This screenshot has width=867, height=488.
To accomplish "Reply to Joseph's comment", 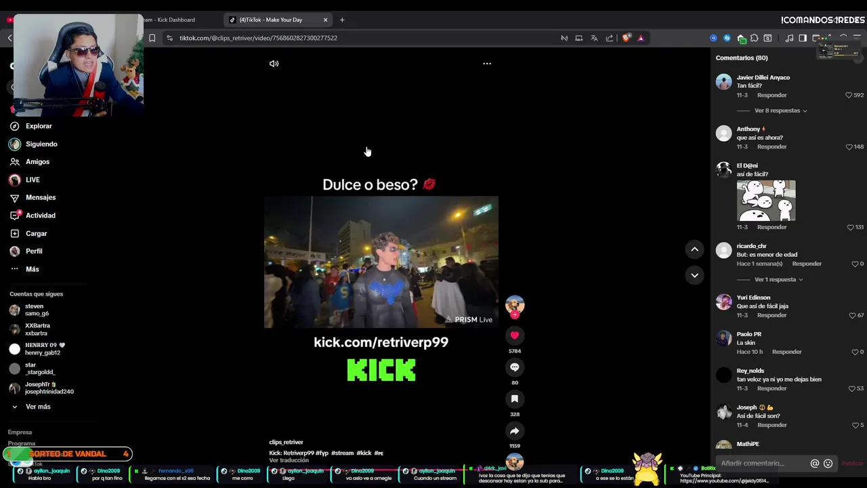I will (x=771, y=425).
